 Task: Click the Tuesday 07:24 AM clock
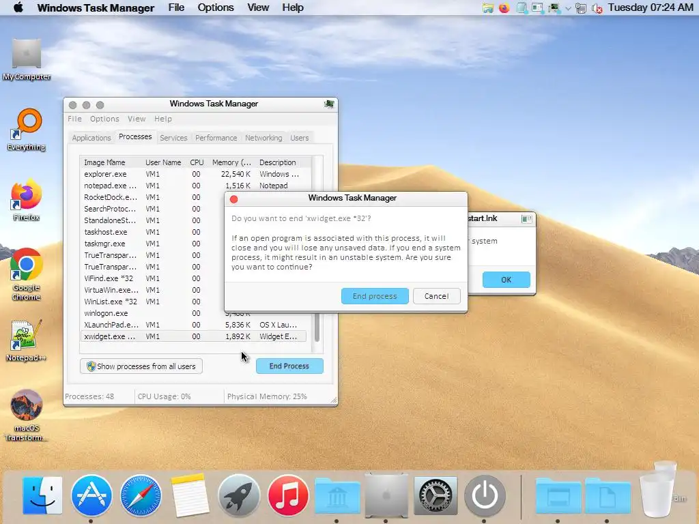coord(651,8)
